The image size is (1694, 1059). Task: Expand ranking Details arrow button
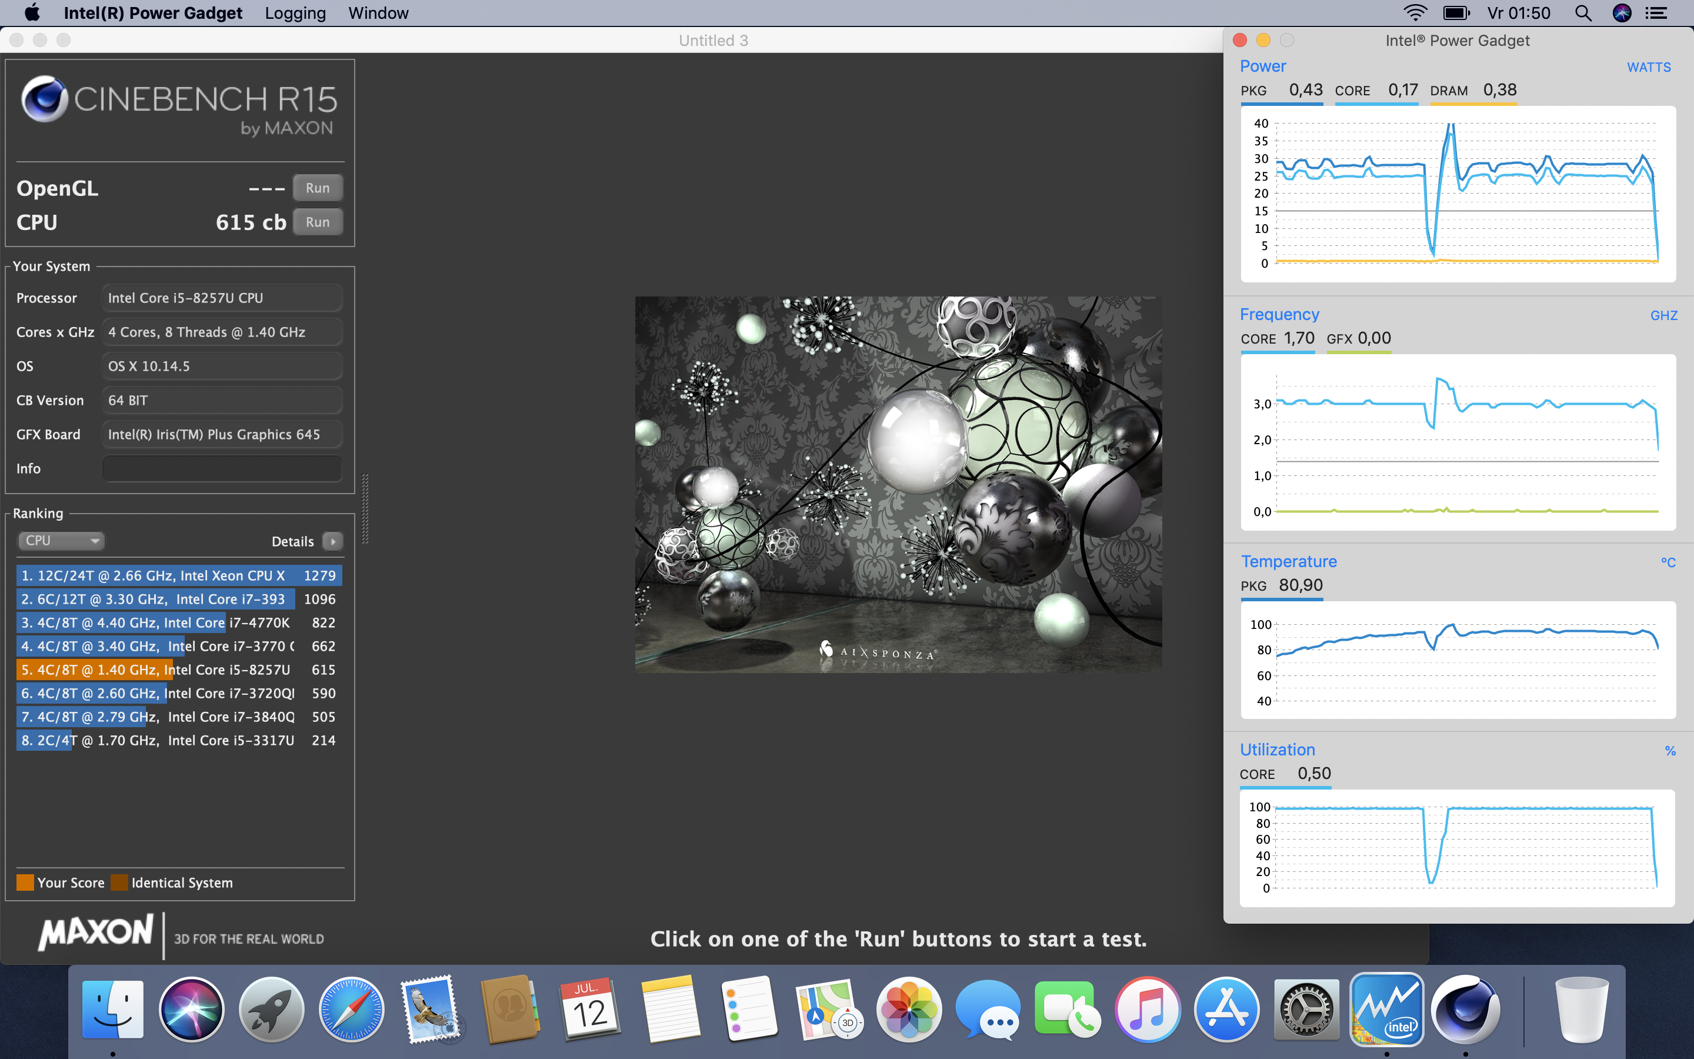[332, 541]
